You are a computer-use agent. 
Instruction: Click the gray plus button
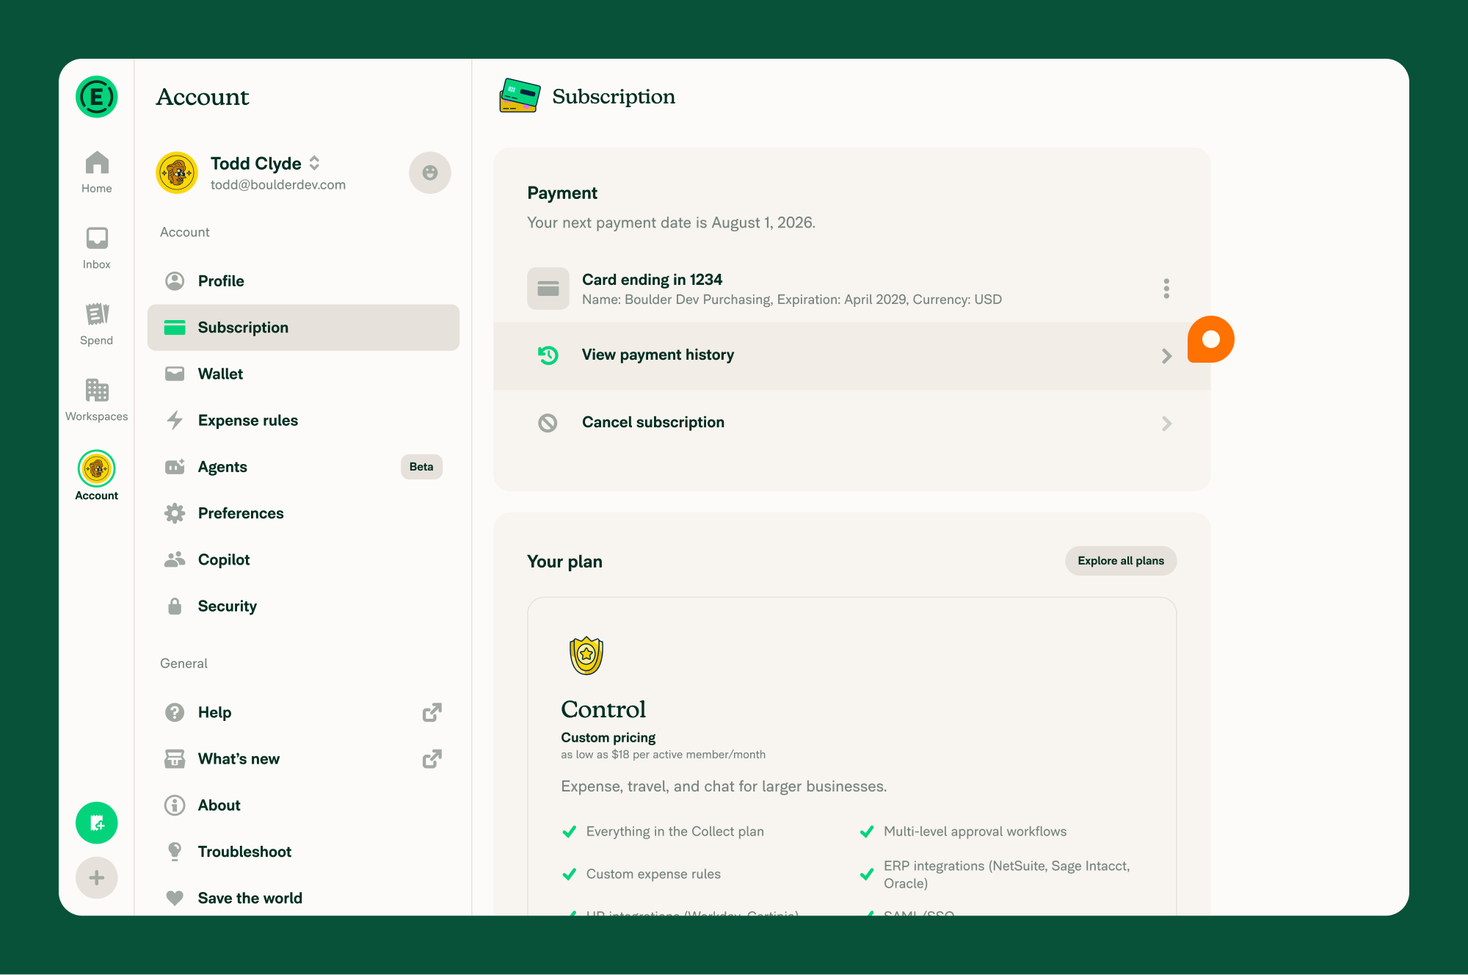point(97,877)
